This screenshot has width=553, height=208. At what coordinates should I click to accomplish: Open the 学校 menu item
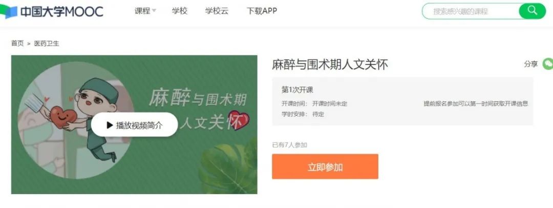[180, 11]
